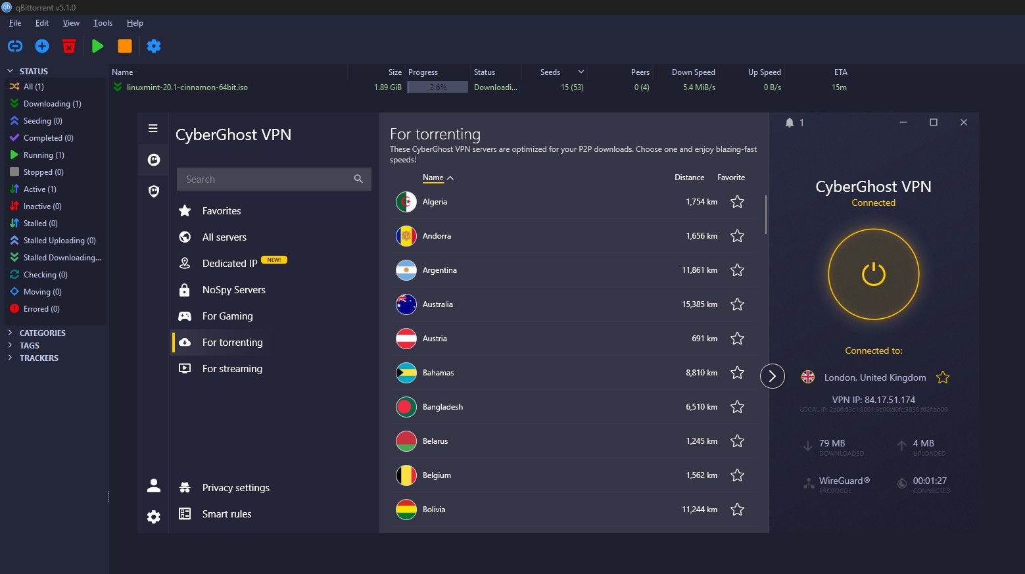Click the shield icon in CyberGhost sidebar

154,191
